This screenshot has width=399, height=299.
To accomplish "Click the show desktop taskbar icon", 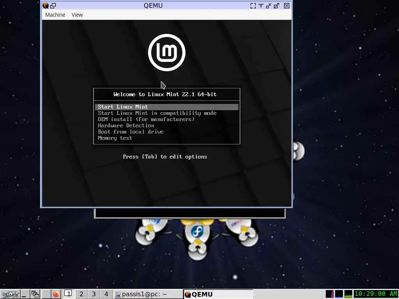I will click(25, 294).
